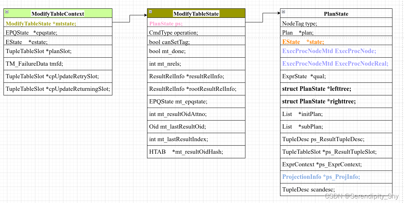Select the row 'NodeTag type;'

pyautogui.click(x=336, y=22)
